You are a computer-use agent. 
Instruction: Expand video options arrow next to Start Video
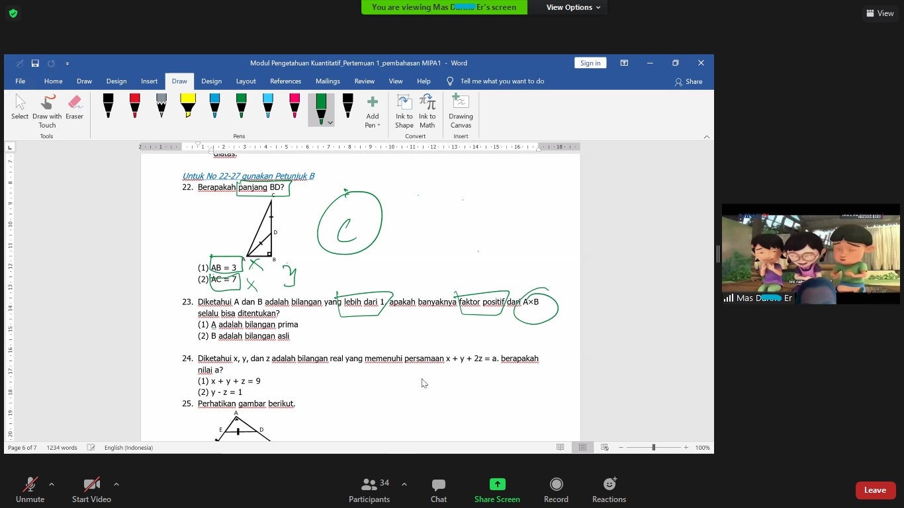[116, 484]
